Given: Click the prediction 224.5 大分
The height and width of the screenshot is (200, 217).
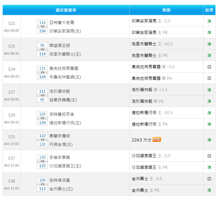Looking at the screenshot, I should pos(141,140).
